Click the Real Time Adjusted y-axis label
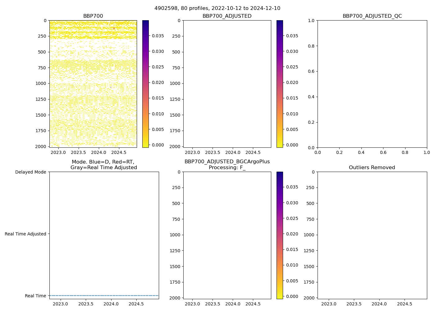This screenshot has width=435, height=311. [x=25, y=234]
